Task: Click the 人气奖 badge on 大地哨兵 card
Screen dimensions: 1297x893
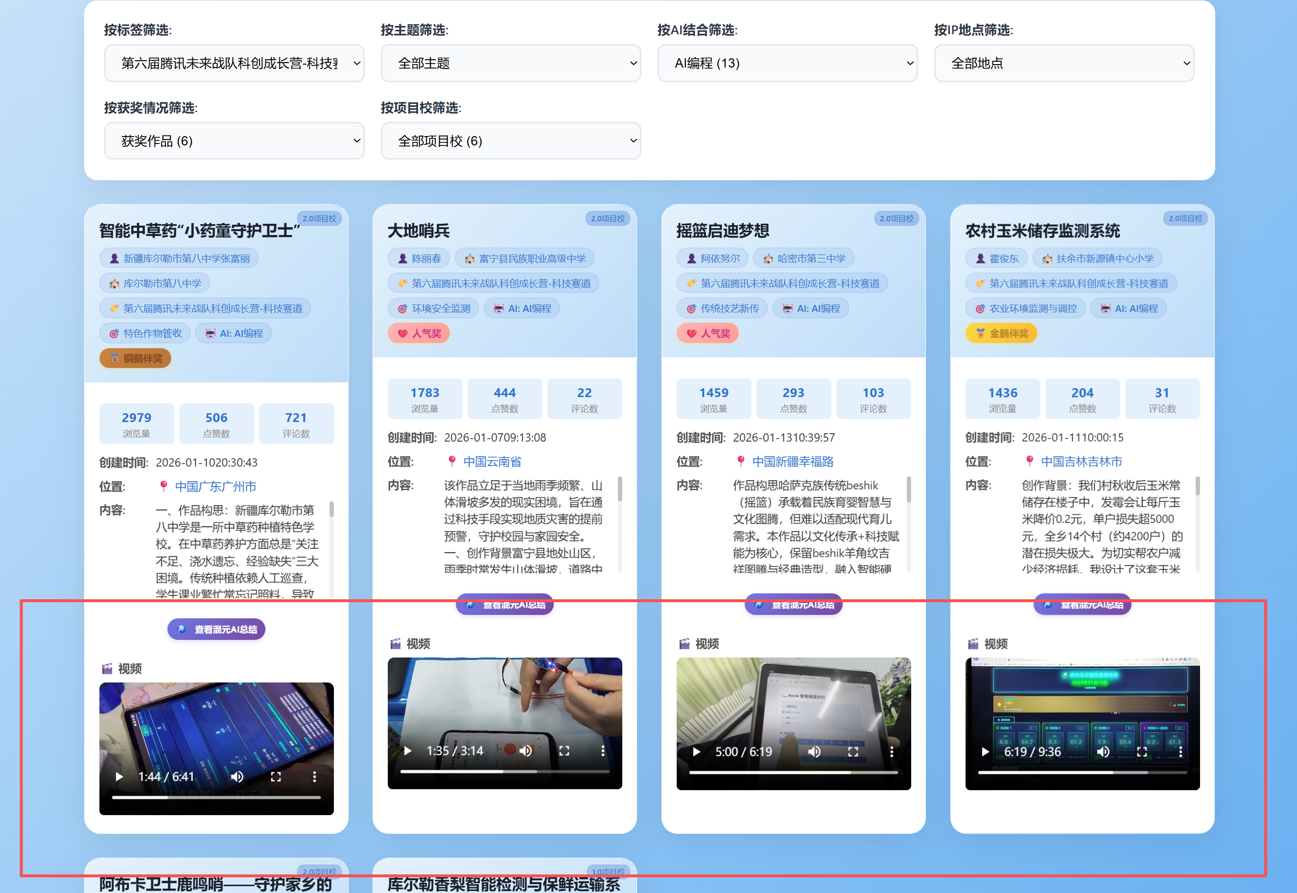Action: point(419,333)
